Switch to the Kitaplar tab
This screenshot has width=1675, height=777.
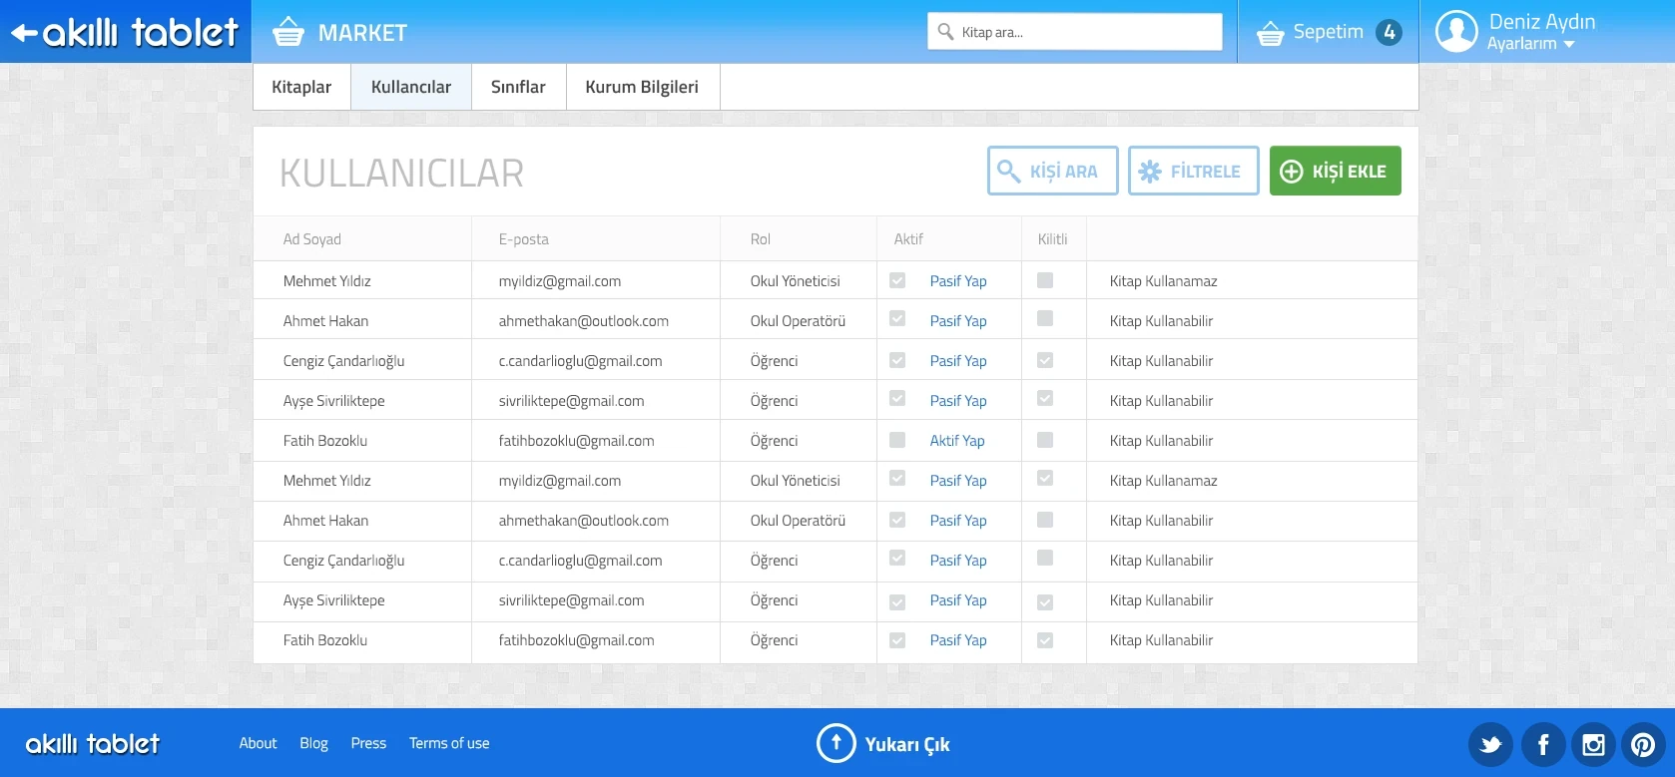301,87
